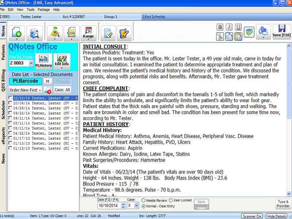Select the Needs Review radio button
292x219 pixels.
(x=144, y=200)
